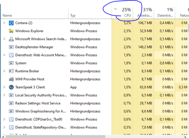Sort processes by the Typ column

90,13
